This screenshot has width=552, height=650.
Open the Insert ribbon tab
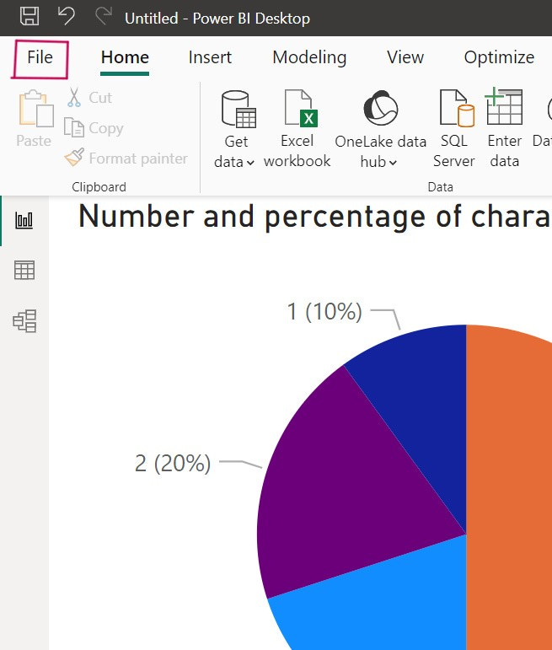[x=210, y=57]
